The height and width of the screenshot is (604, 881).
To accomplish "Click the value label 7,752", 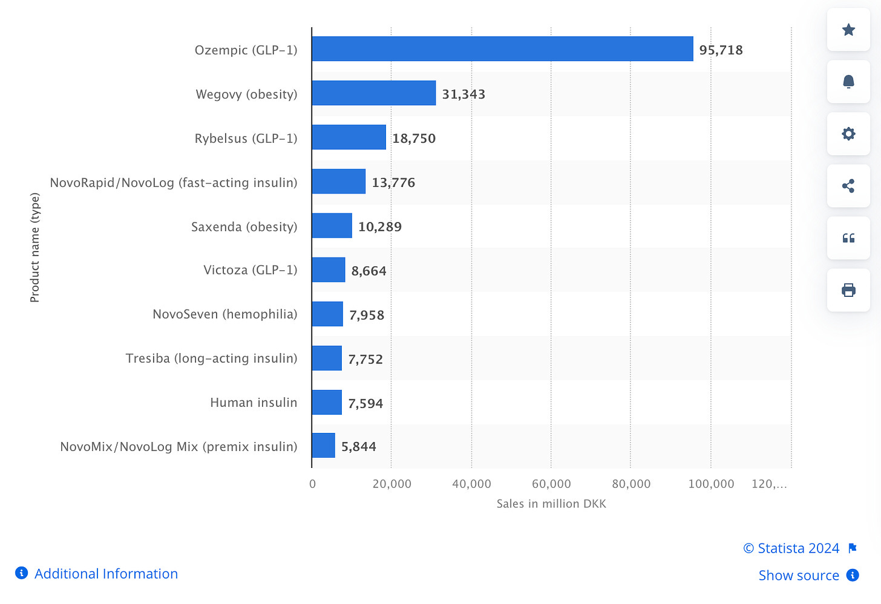I will click(x=365, y=359).
